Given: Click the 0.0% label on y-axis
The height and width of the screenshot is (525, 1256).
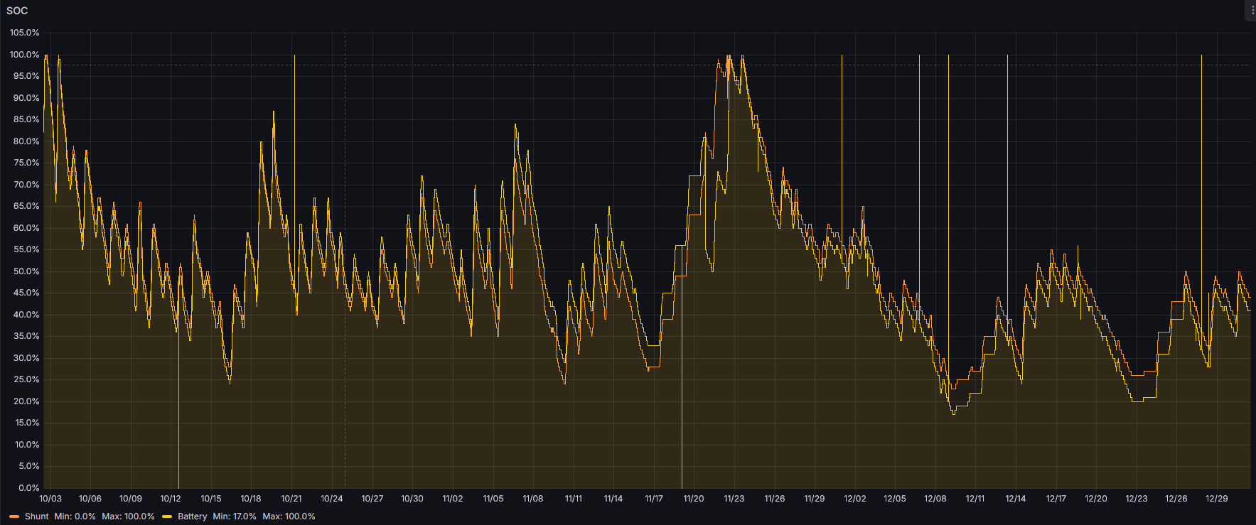Looking at the screenshot, I should 29,488.
